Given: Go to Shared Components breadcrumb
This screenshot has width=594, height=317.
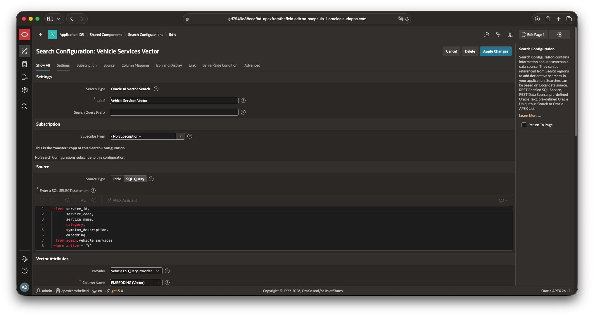Looking at the screenshot, I should (x=106, y=34).
